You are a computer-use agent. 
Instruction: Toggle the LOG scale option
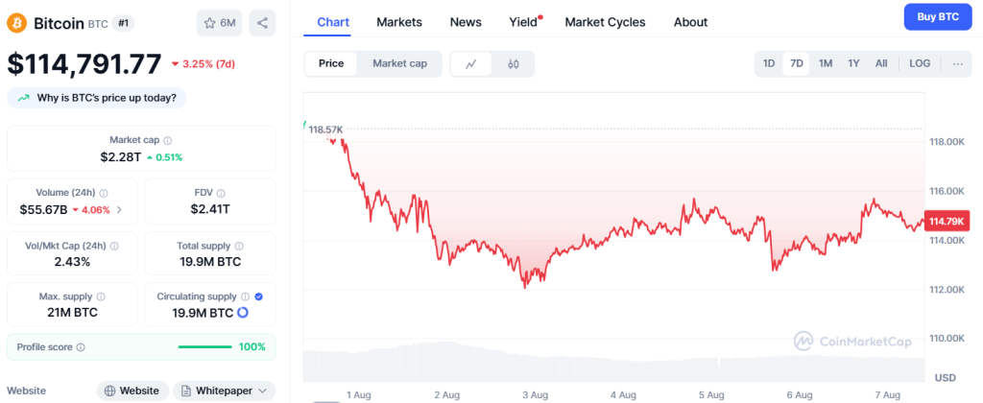(x=920, y=64)
